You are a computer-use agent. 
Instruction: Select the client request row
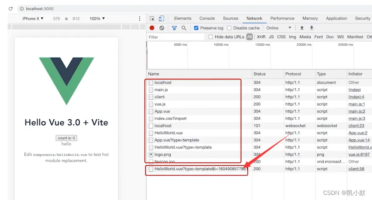259,97
